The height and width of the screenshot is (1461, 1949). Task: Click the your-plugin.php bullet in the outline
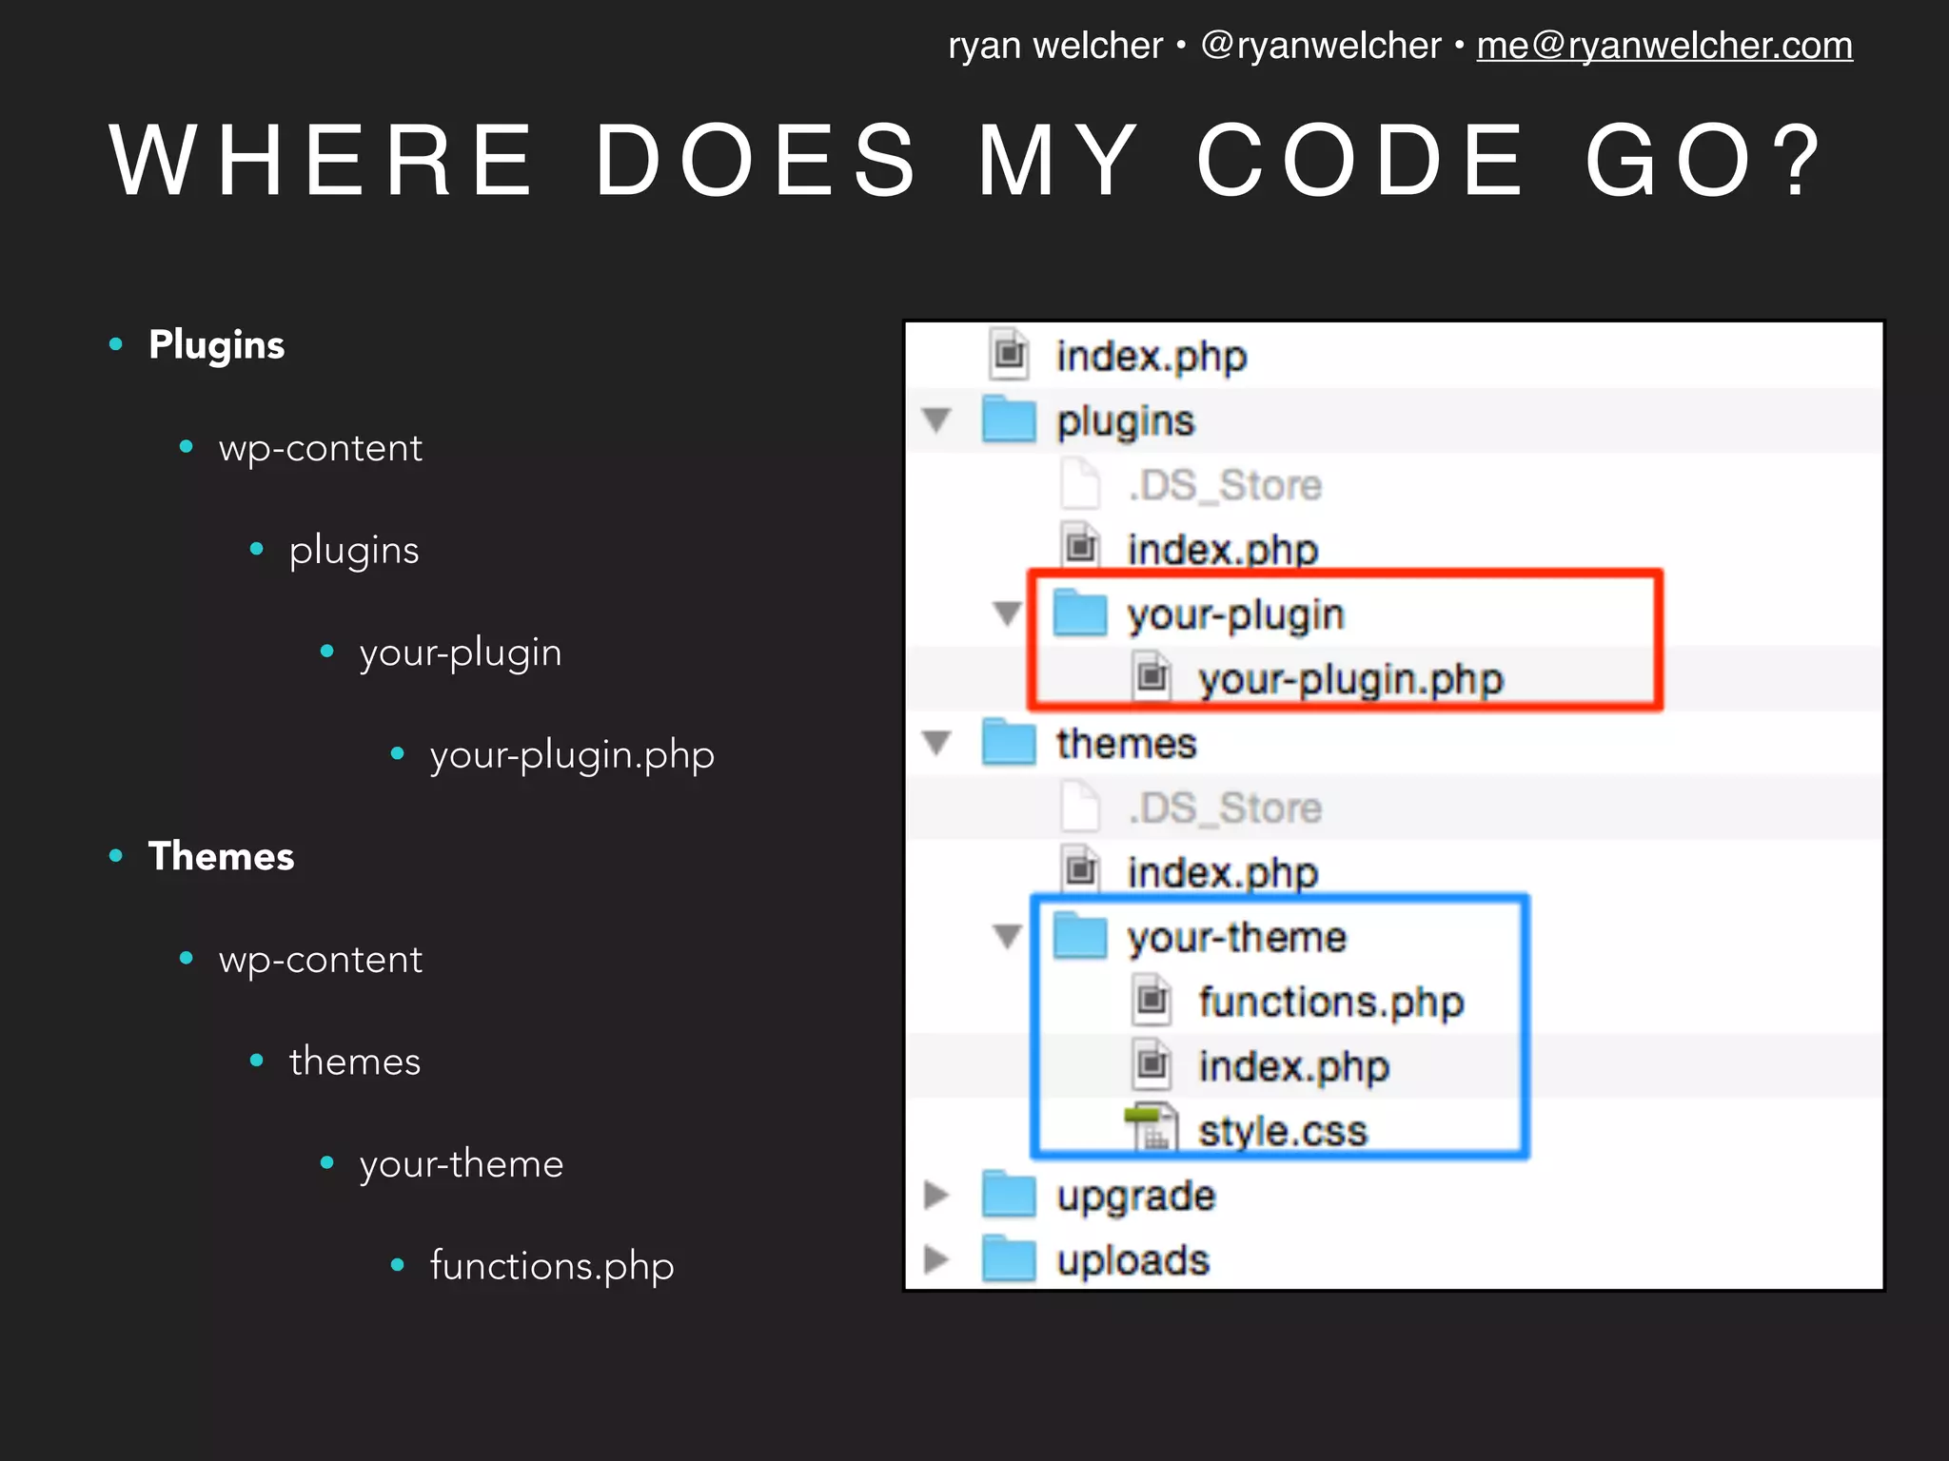[x=572, y=756]
